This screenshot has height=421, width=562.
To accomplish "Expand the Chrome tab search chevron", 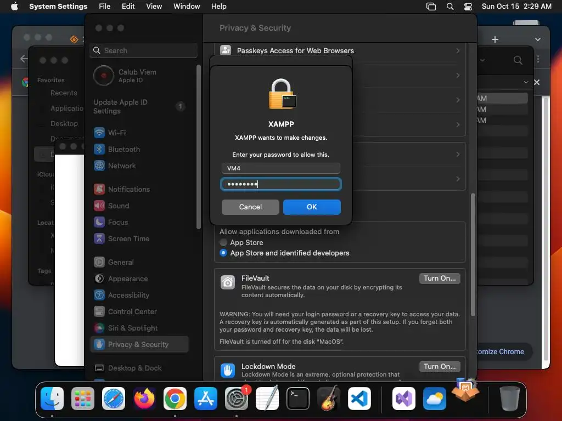I will (x=538, y=39).
